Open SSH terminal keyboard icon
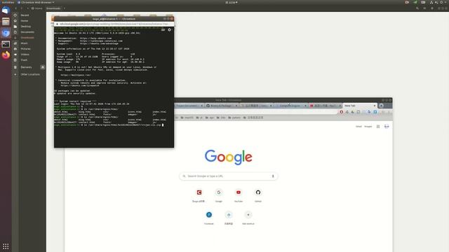 [163, 29]
